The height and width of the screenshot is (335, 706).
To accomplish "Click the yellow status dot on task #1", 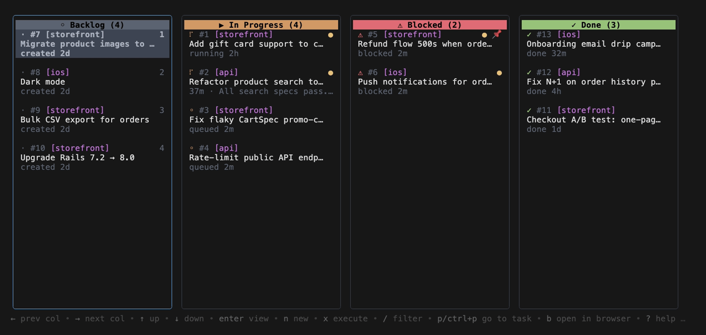I will [330, 35].
